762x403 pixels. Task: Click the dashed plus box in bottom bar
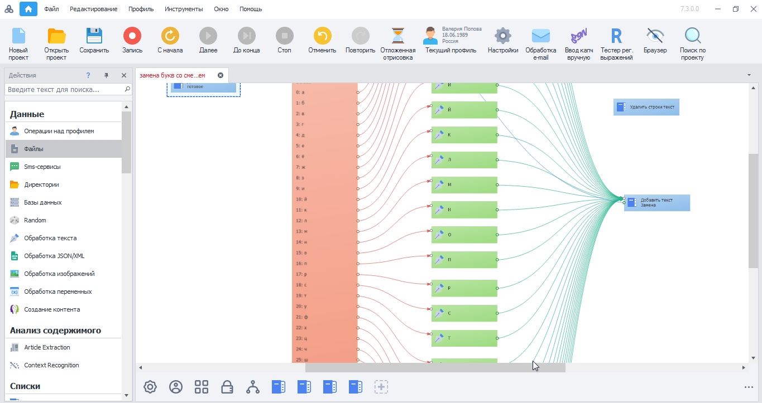[381, 387]
